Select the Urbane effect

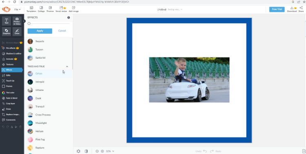pyautogui.click(x=49, y=90)
